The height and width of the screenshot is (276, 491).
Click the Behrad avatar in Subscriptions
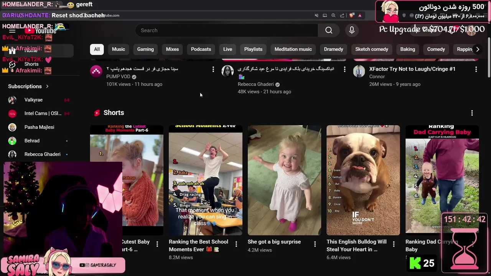pyautogui.click(x=12, y=141)
